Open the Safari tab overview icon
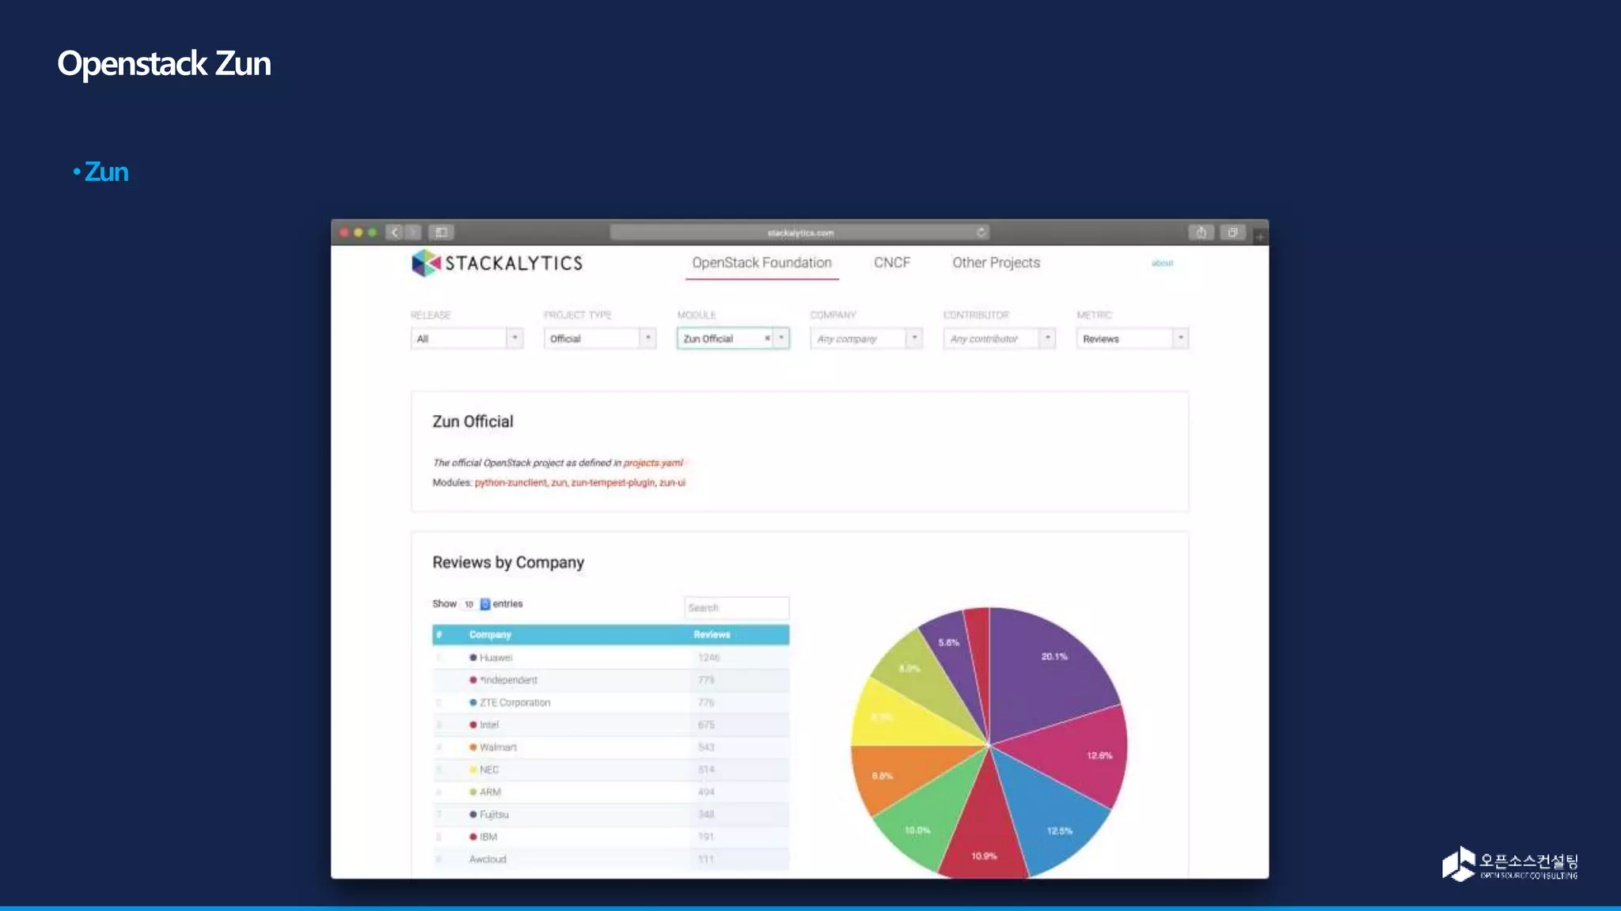1621x911 pixels. point(1232,232)
